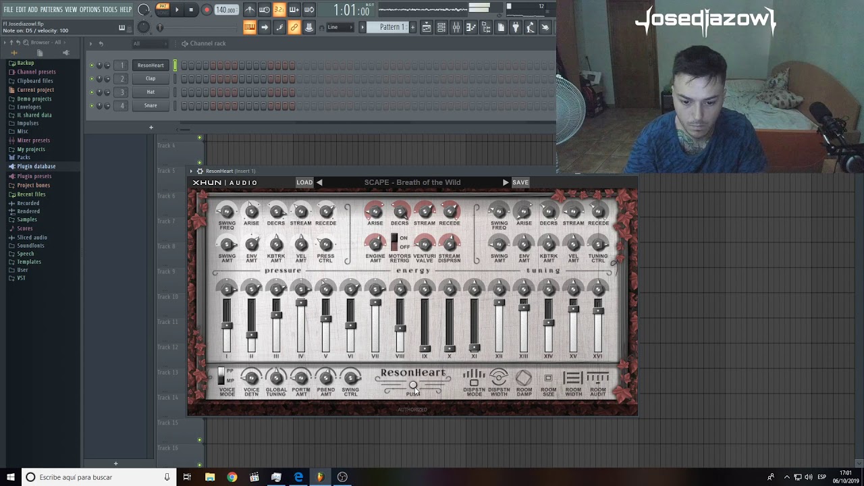The width and height of the screenshot is (864, 486).
Task: Click the PUSH slider under ResonHeart logo
Action: 413,386
